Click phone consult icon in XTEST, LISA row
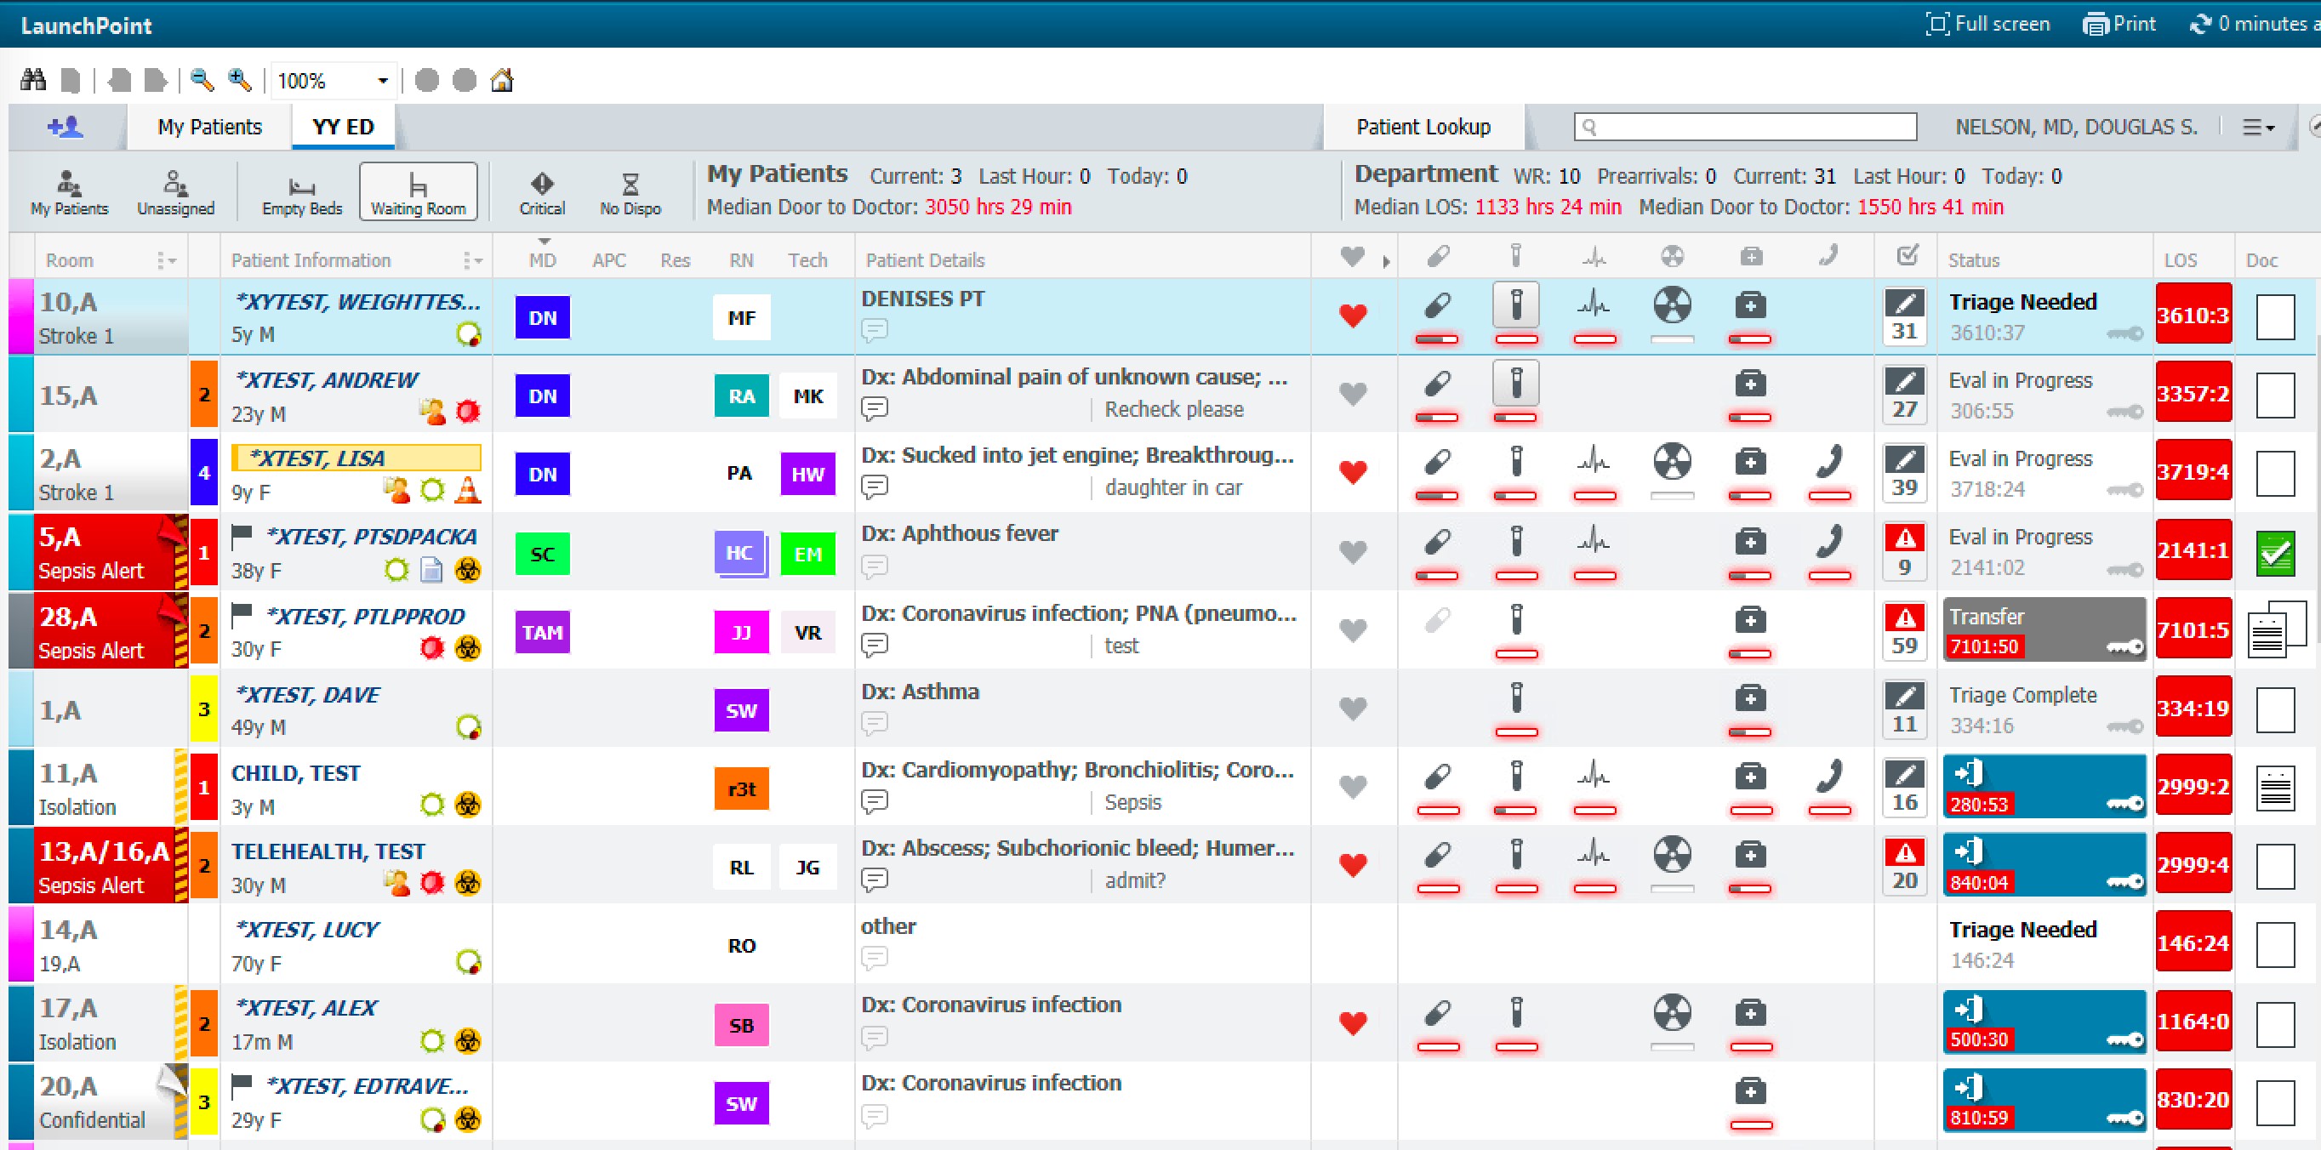Viewport: 2321px width, 1150px height. (x=1828, y=462)
